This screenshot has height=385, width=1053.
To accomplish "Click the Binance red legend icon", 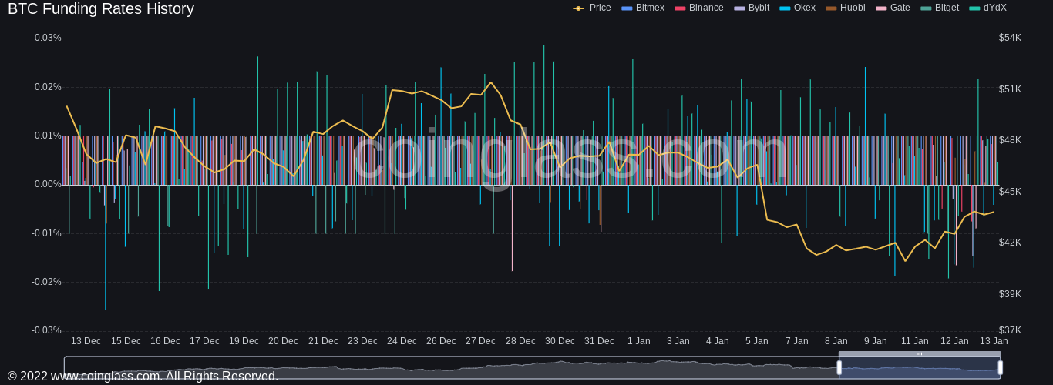I will [680, 8].
